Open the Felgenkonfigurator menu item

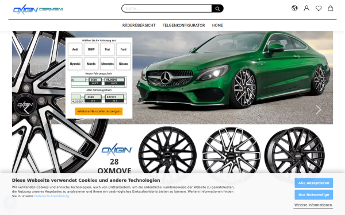[x=184, y=25]
